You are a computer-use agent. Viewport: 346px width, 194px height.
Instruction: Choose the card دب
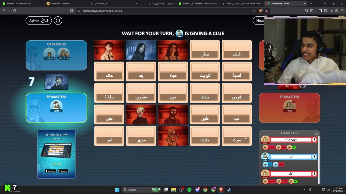(x=237, y=115)
